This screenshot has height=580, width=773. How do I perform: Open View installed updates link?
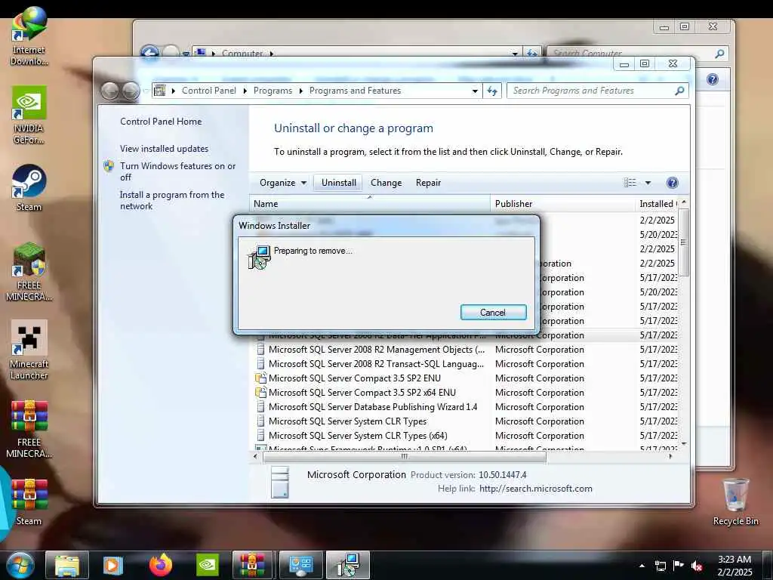[164, 149]
